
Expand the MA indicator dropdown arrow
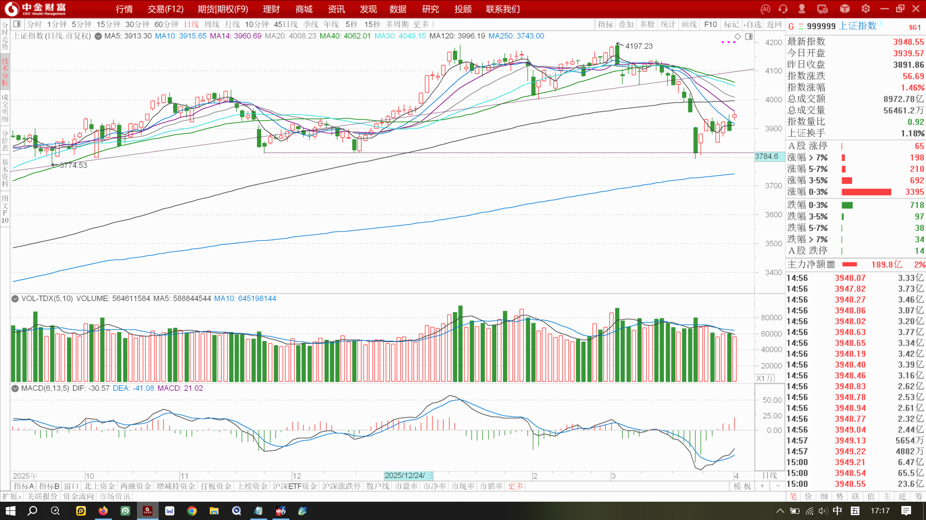[x=98, y=36]
